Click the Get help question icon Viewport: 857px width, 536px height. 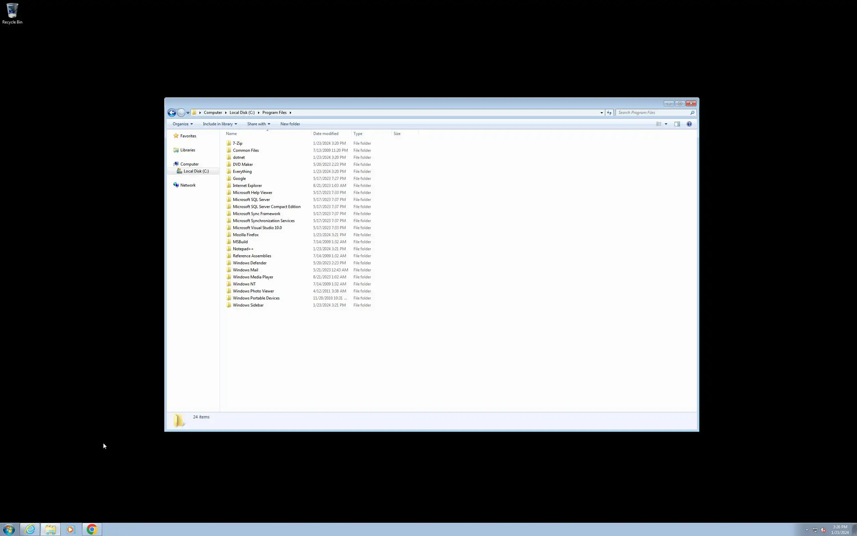[689, 124]
